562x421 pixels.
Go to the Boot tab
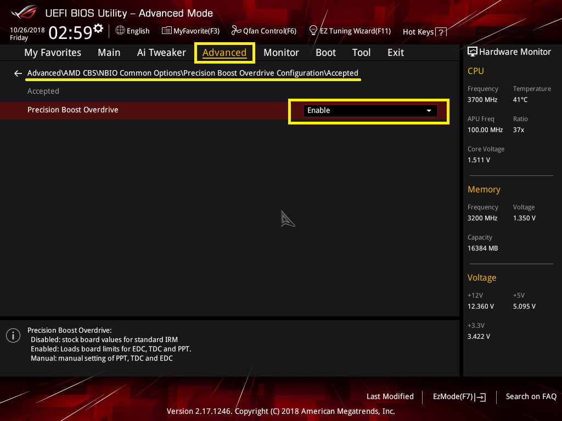[325, 53]
